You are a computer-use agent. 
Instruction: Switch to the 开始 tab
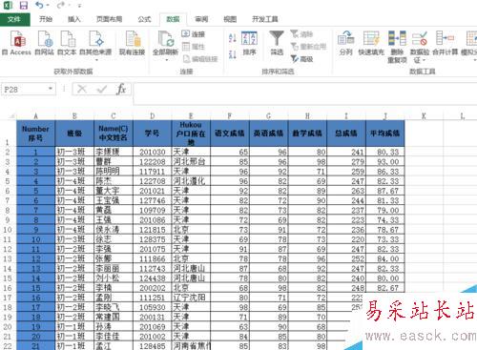click(x=46, y=19)
